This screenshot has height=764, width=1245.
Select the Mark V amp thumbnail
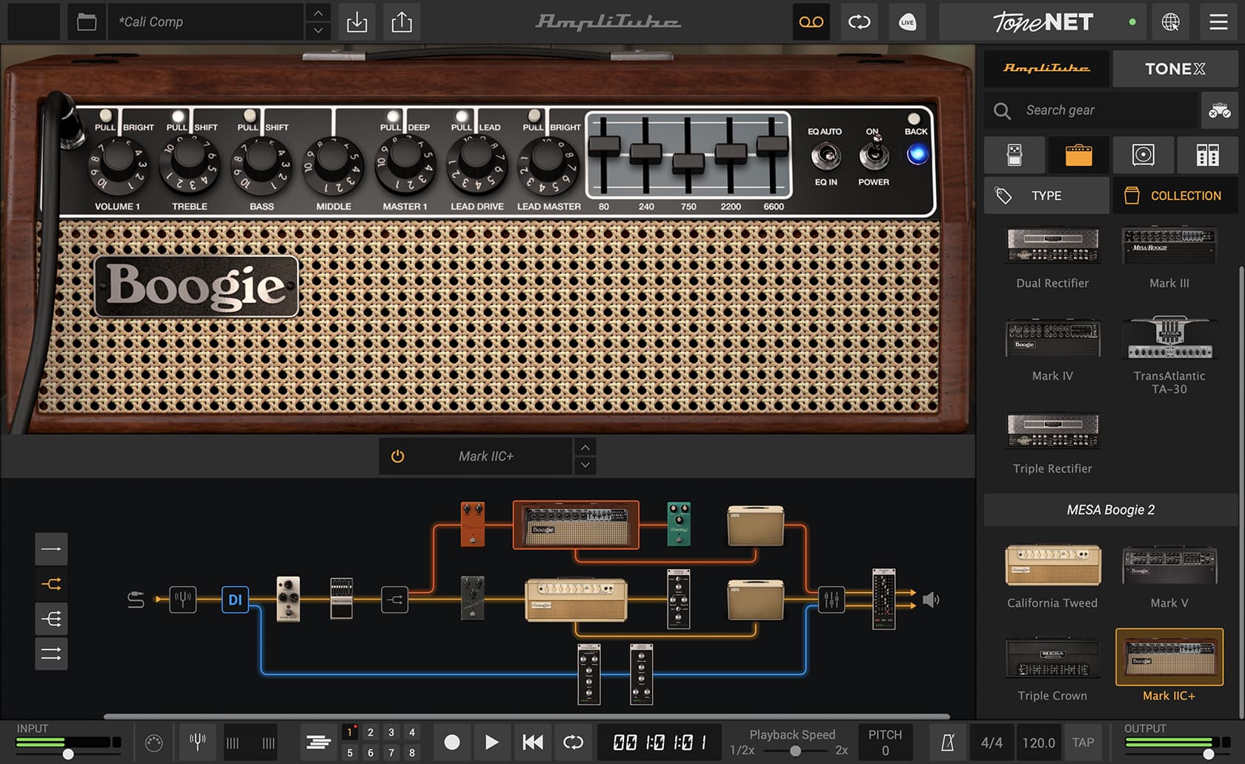click(1169, 565)
